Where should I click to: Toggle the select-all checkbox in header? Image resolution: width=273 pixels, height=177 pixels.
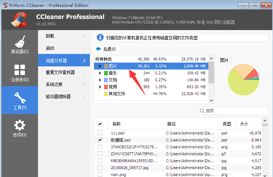tap(100, 124)
